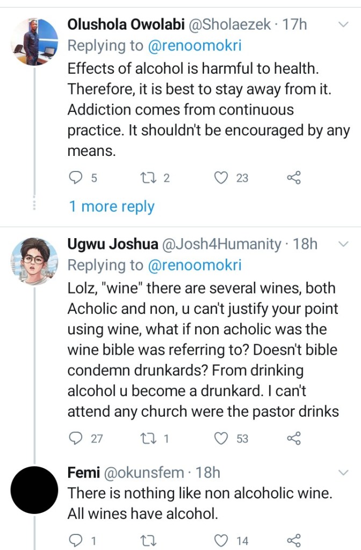The image size is (361, 550).
Task: Show 1 more reply
Action: pyautogui.click(x=112, y=206)
